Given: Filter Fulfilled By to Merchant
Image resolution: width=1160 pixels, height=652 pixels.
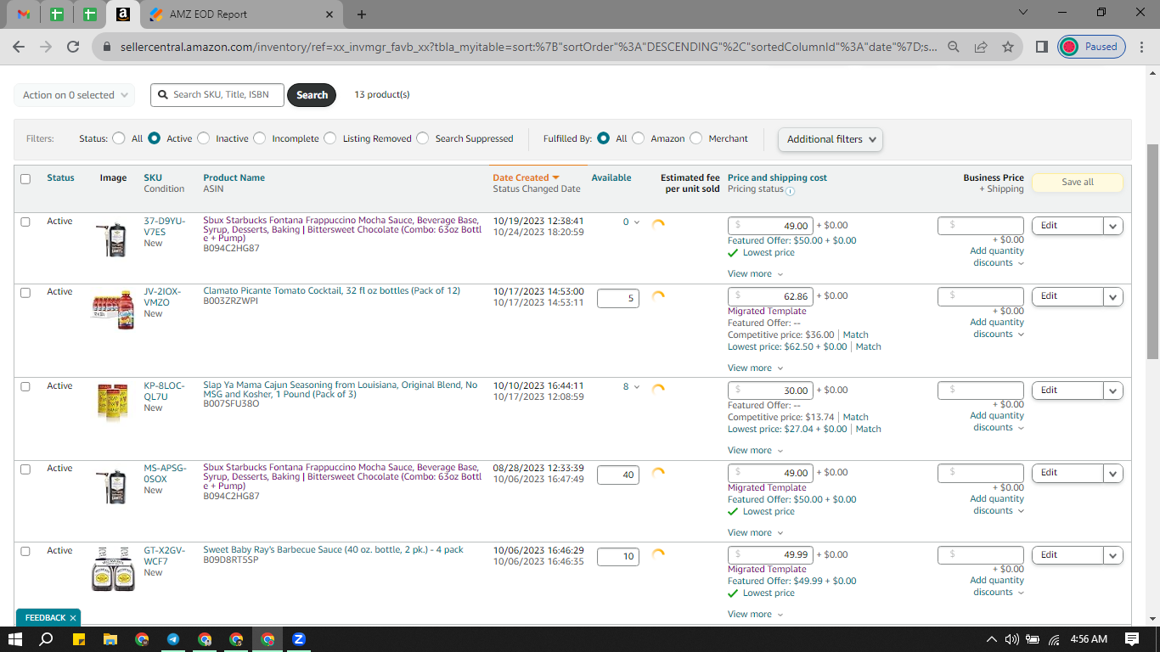Looking at the screenshot, I should 696,138.
